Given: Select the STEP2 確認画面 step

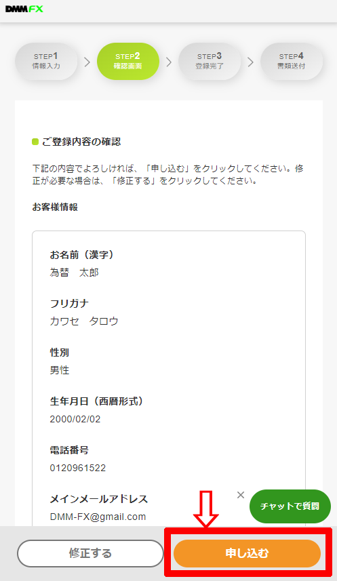Looking at the screenshot, I should (x=128, y=61).
